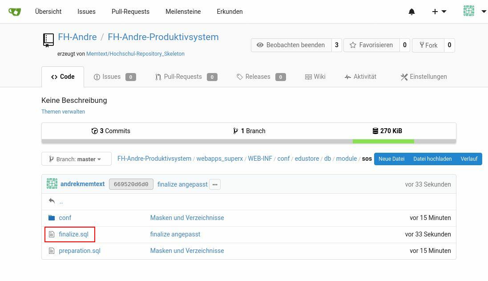The image size is (488, 281).
Task: Expand the commit message ellipsis button
Action: coord(215,184)
